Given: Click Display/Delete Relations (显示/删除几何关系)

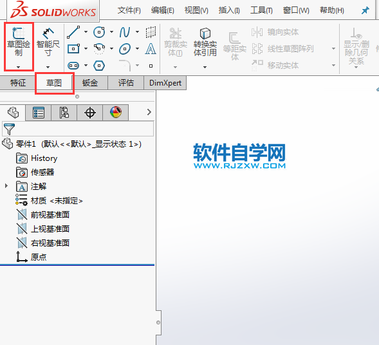Looking at the screenshot, I should 356,46.
